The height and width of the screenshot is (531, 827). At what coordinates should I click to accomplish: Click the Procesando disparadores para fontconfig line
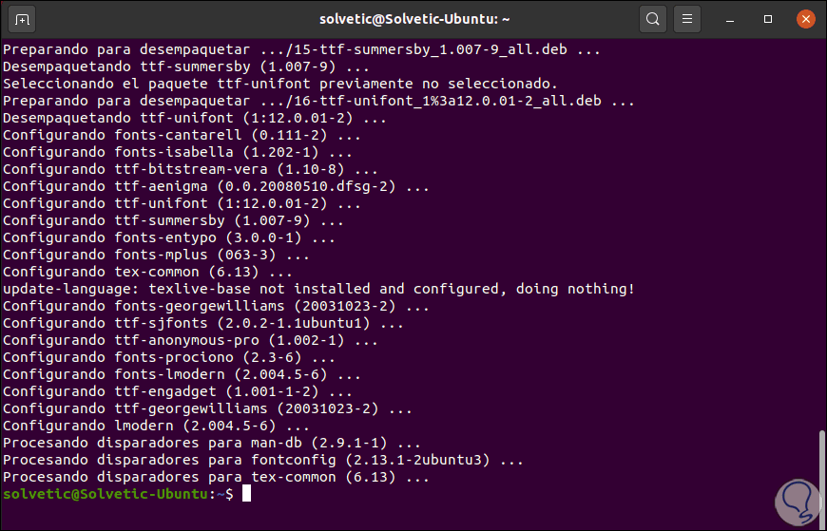(262, 460)
